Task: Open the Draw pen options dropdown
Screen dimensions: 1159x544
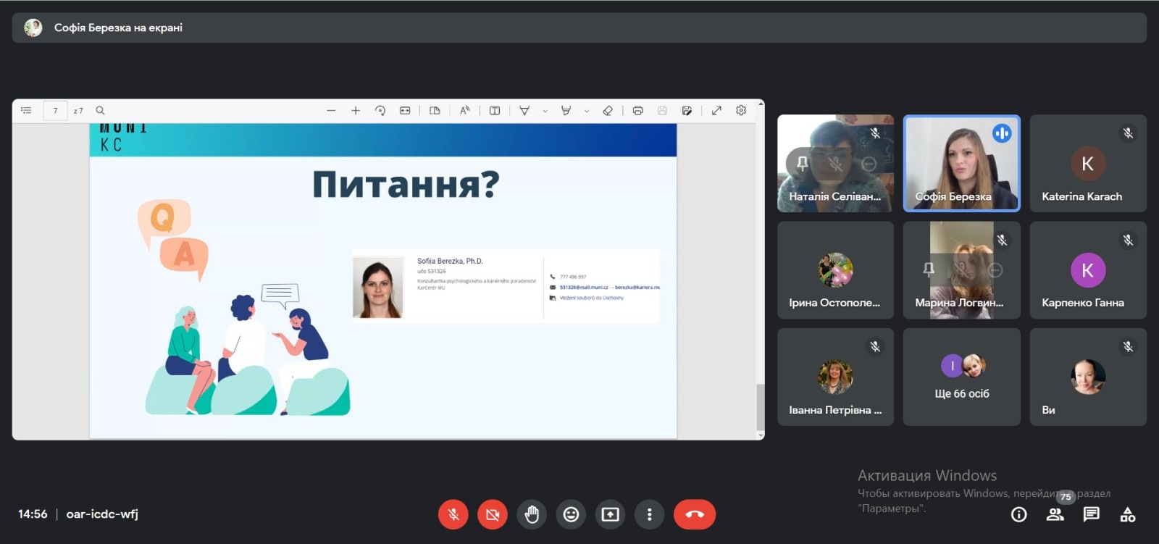Action: pyautogui.click(x=545, y=111)
